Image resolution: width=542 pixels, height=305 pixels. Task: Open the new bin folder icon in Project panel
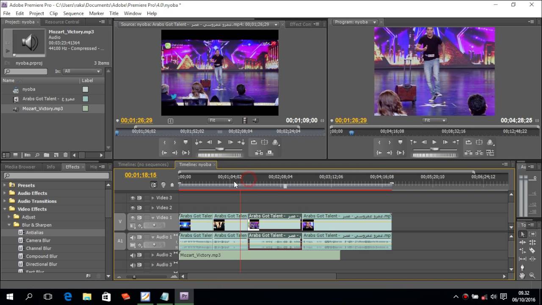(47, 155)
